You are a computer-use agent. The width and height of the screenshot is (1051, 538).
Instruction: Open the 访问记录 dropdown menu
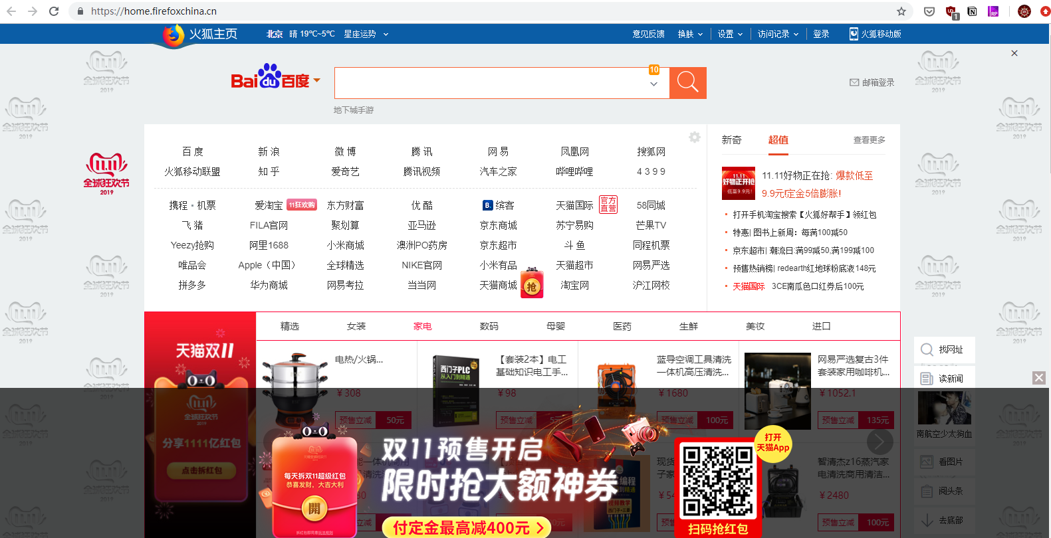tap(778, 34)
